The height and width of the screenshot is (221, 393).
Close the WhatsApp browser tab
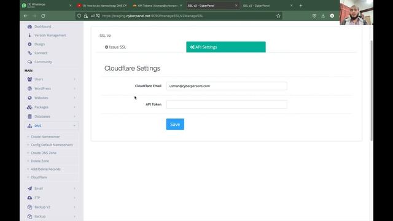[70, 6]
